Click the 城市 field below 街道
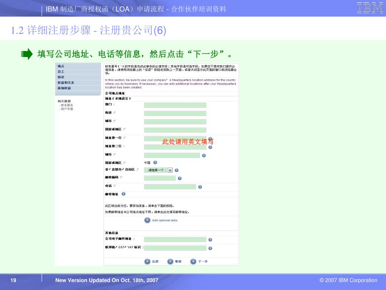The image size is (386, 290). (x=175, y=122)
